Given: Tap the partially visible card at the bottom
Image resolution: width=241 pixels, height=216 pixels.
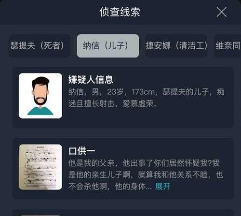Looking at the screenshot, I should point(123,213).
